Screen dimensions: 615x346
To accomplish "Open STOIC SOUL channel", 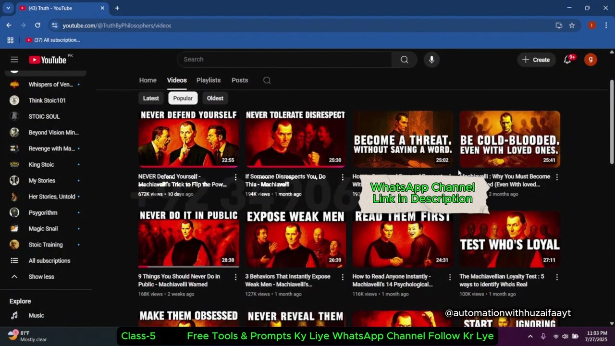I will click(43, 116).
